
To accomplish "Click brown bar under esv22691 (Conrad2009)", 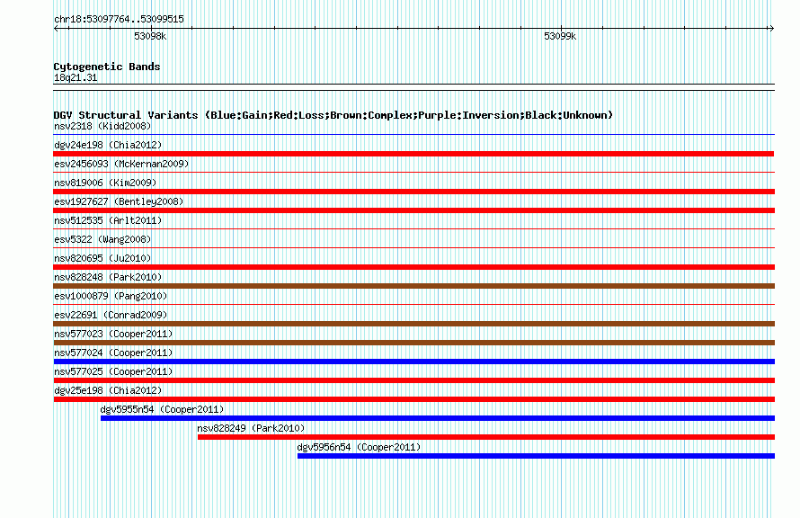I will pos(413,324).
